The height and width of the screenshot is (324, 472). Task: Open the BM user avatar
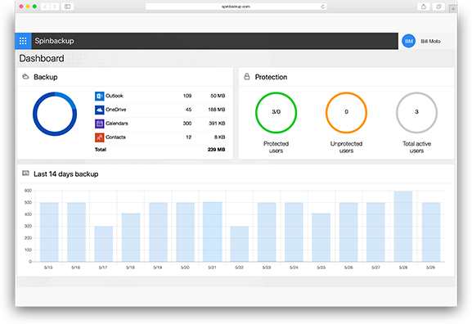tap(408, 41)
